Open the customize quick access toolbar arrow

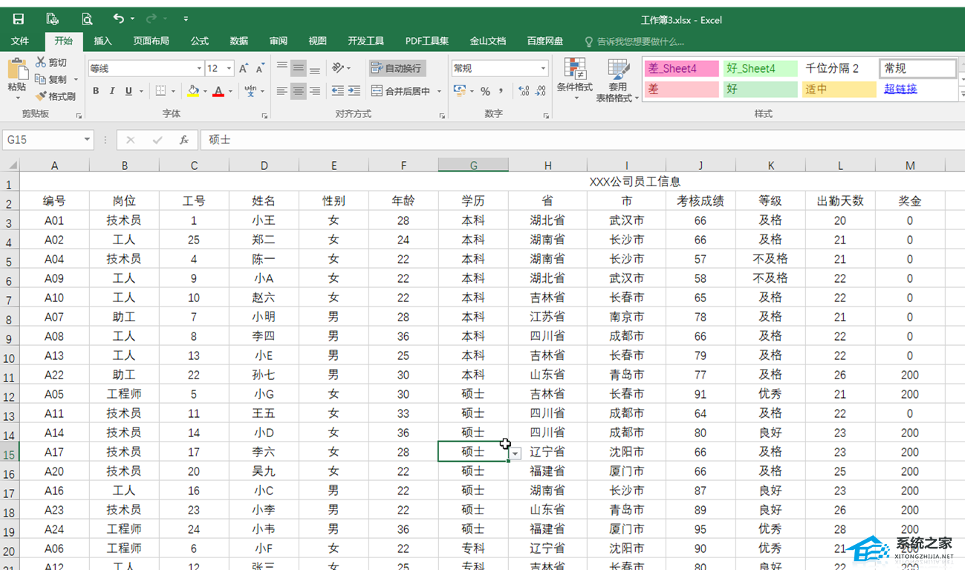(x=186, y=19)
